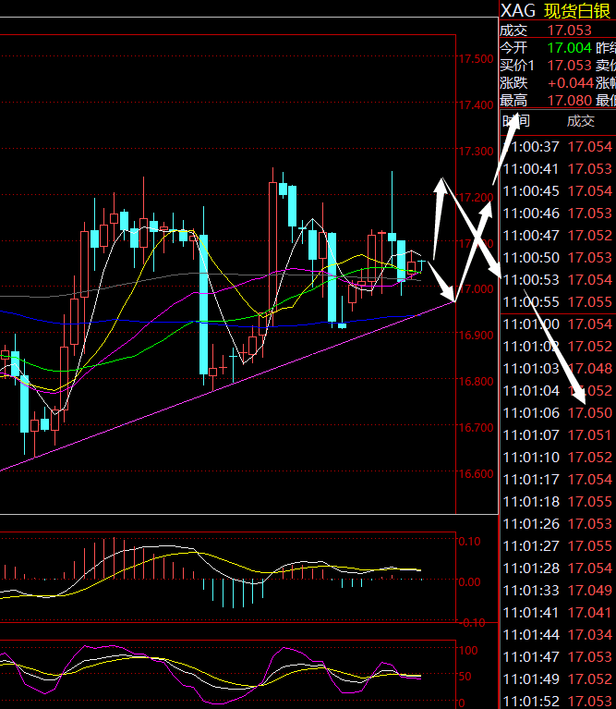616x709 pixels.
Task: Click the 0.10 MACD axis label
Action: click(470, 542)
